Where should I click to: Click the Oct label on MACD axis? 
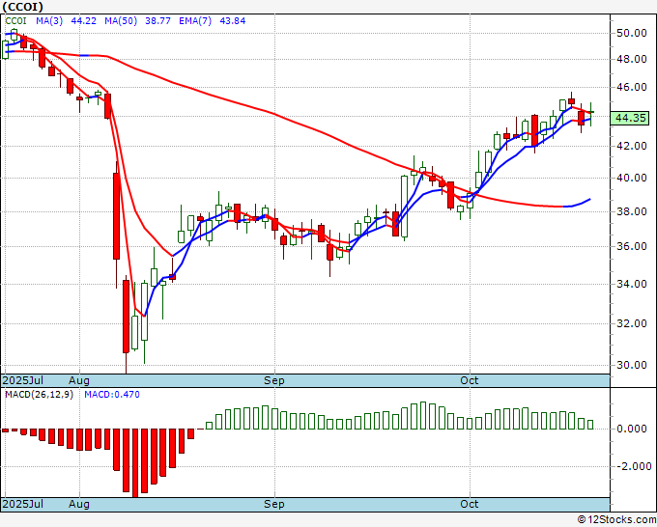point(470,504)
